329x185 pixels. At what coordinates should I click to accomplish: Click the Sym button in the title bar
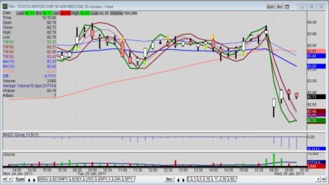point(270,7)
